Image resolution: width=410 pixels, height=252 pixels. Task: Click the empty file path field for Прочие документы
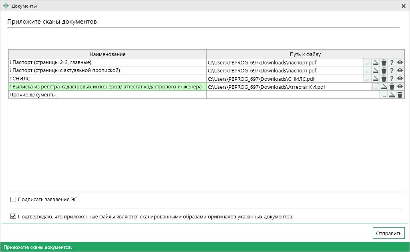click(292, 95)
